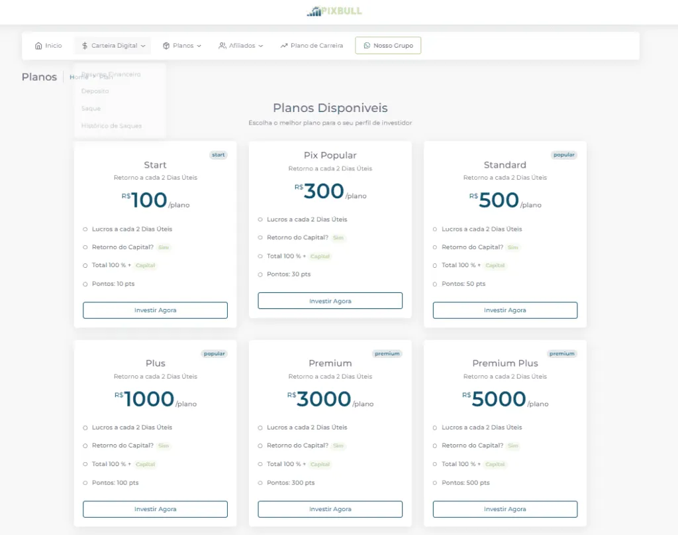Click the WhatsApp icon inside Nosso Grupo

pyautogui.click(x=367, y=45)
